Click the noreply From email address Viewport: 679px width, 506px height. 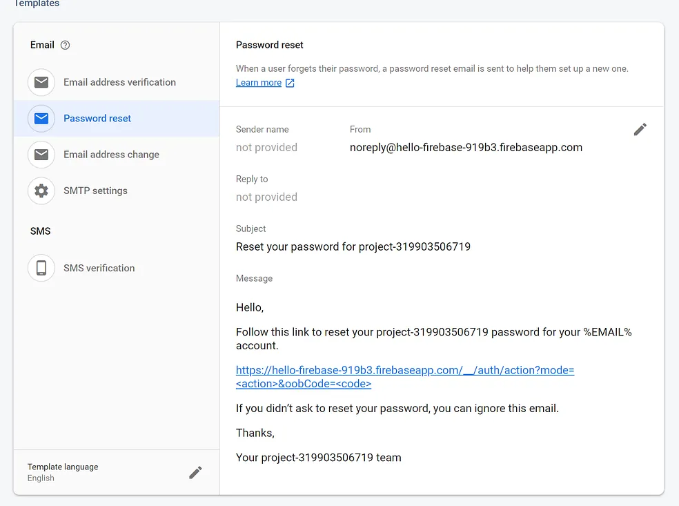(466, 147)
